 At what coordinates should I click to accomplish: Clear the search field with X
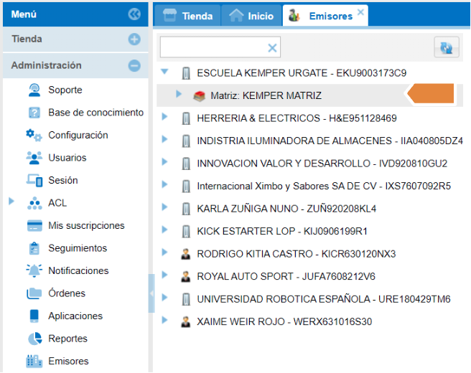tap(272, 48)
